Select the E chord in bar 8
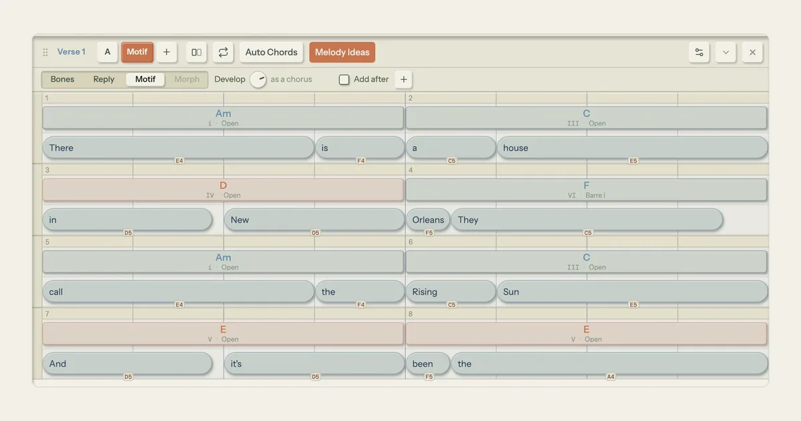 586,334
